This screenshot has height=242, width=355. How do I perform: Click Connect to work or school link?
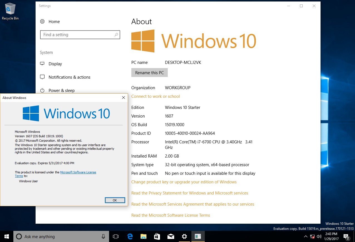[x=156, y=96]
